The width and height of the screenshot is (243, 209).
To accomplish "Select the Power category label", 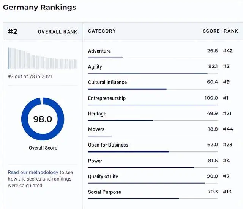I will pyautogui.click(x=95, y=161).
